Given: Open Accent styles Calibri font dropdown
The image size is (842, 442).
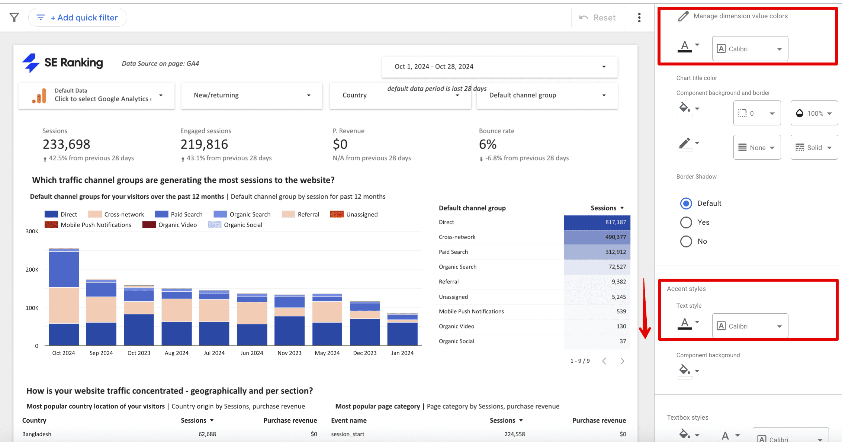Looking at the screenshot, I should click(750, 326).
